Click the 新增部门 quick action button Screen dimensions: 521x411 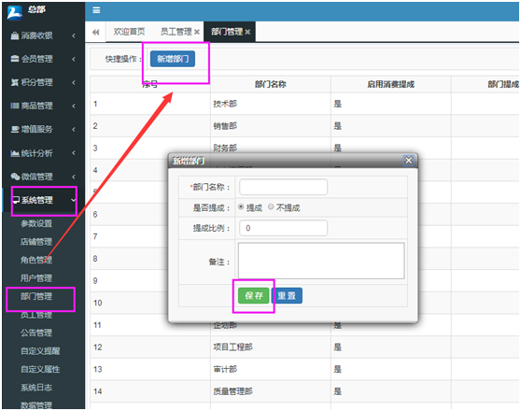pyautogui.click(x=173, y=59)
